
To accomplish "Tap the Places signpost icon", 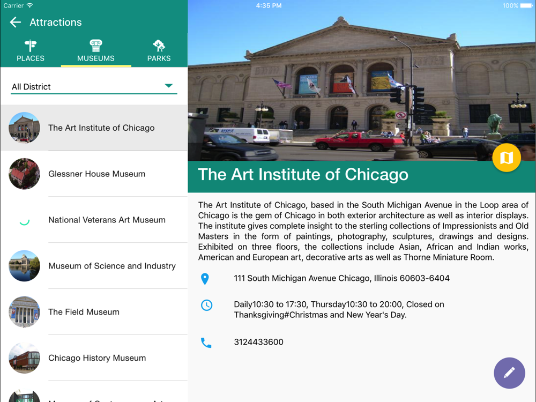I will coord(31,46).
